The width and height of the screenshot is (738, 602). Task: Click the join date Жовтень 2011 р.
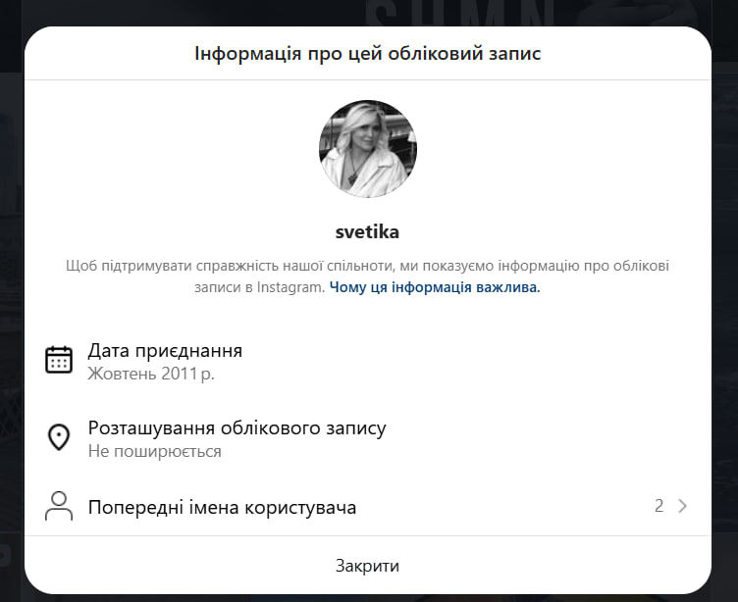click(151, 373)
